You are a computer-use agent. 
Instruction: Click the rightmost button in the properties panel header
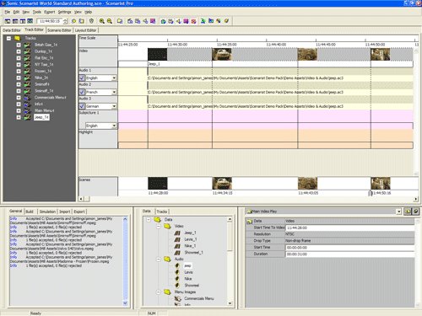[416, 212]
